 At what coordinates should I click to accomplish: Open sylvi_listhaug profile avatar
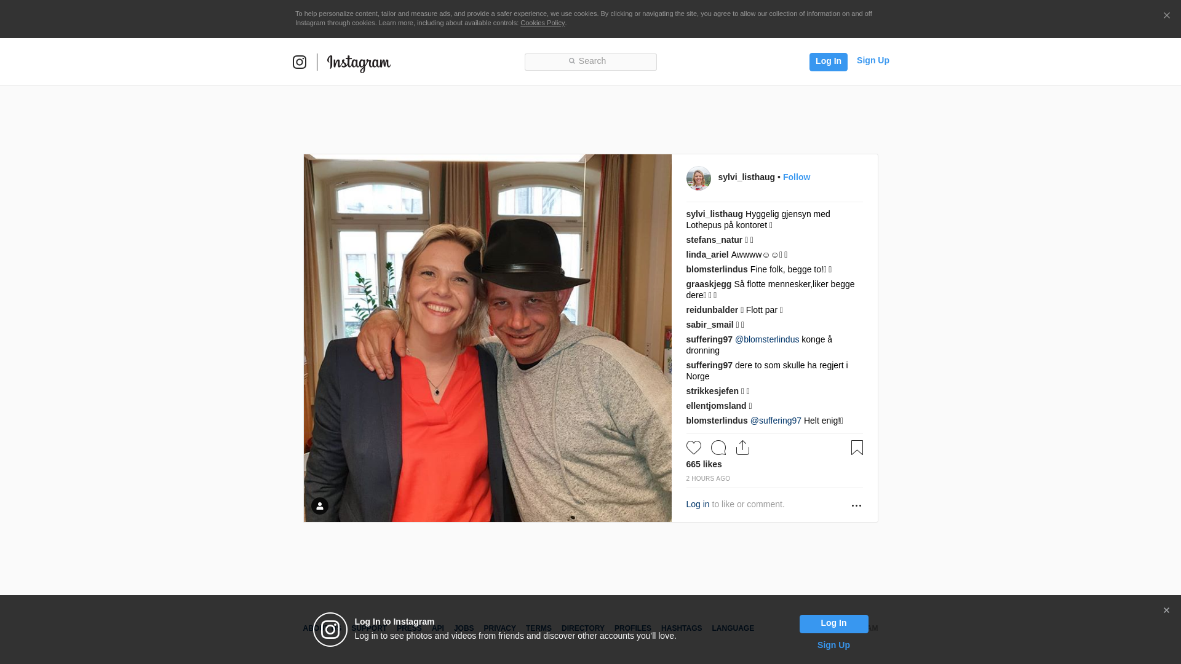click(698, 178)
